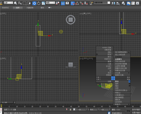The height and width of the screenshot is (114, 141).
Task: Switch to the 填充 ribbon tab
Action: pyautogui.click(x=42, y=8)
